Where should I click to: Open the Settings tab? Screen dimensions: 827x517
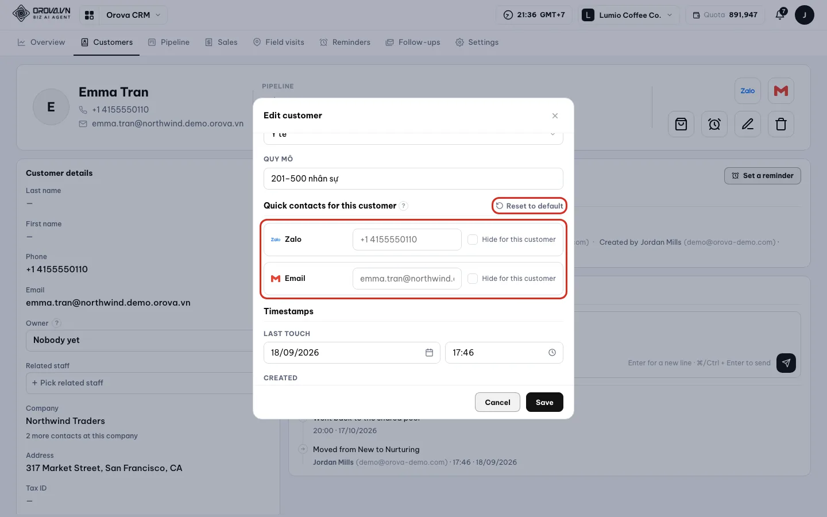pos(477,43)
